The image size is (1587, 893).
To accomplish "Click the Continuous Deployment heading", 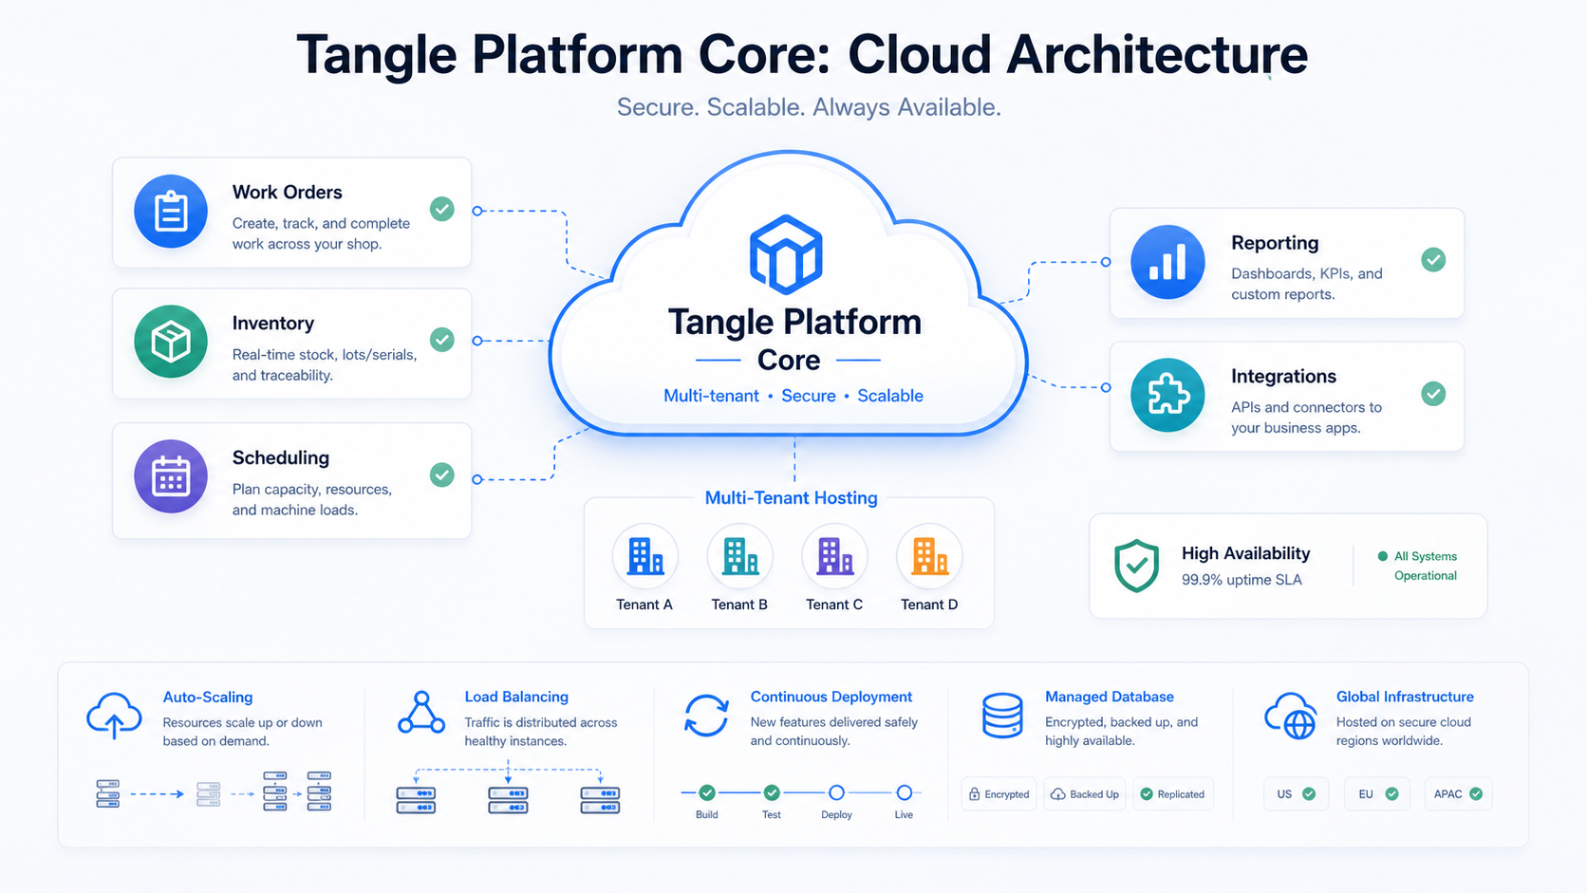I will point(831,697).
